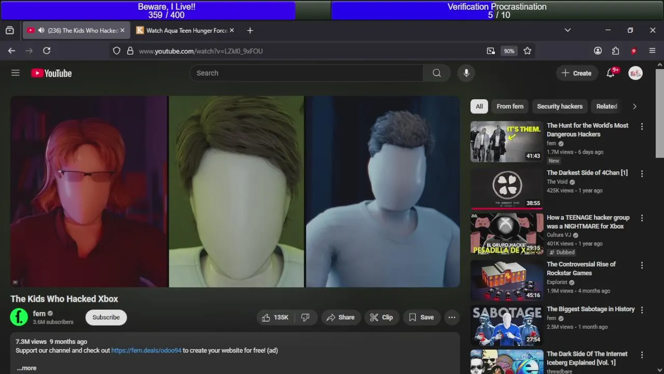Open options for Dark Side Of The Internet
The height and width of the screenshot is (374, 664).
tap(642, 355)
